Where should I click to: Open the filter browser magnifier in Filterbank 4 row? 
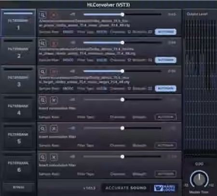coord(42,100)
